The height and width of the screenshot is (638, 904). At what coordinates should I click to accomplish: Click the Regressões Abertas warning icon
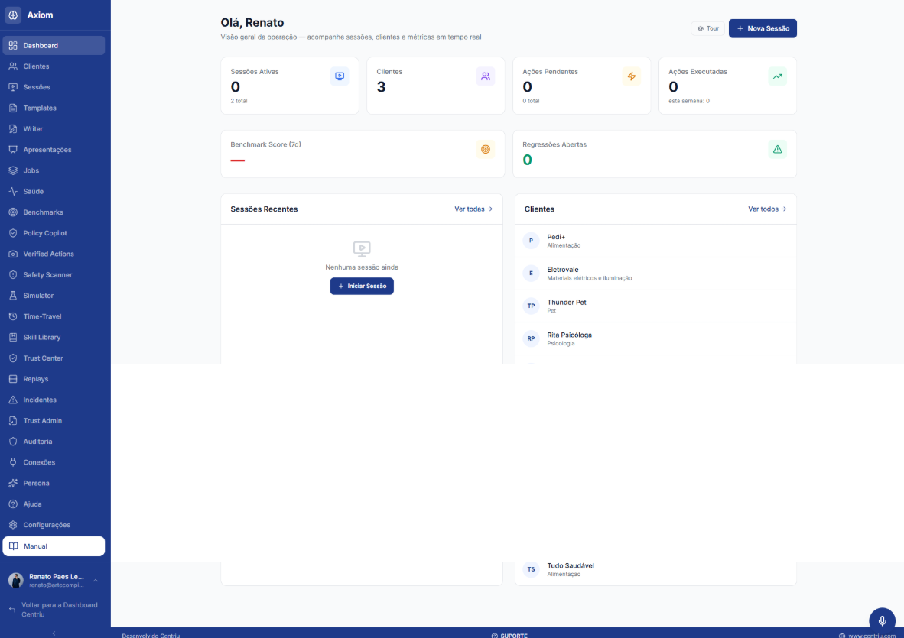pos(777,149)
